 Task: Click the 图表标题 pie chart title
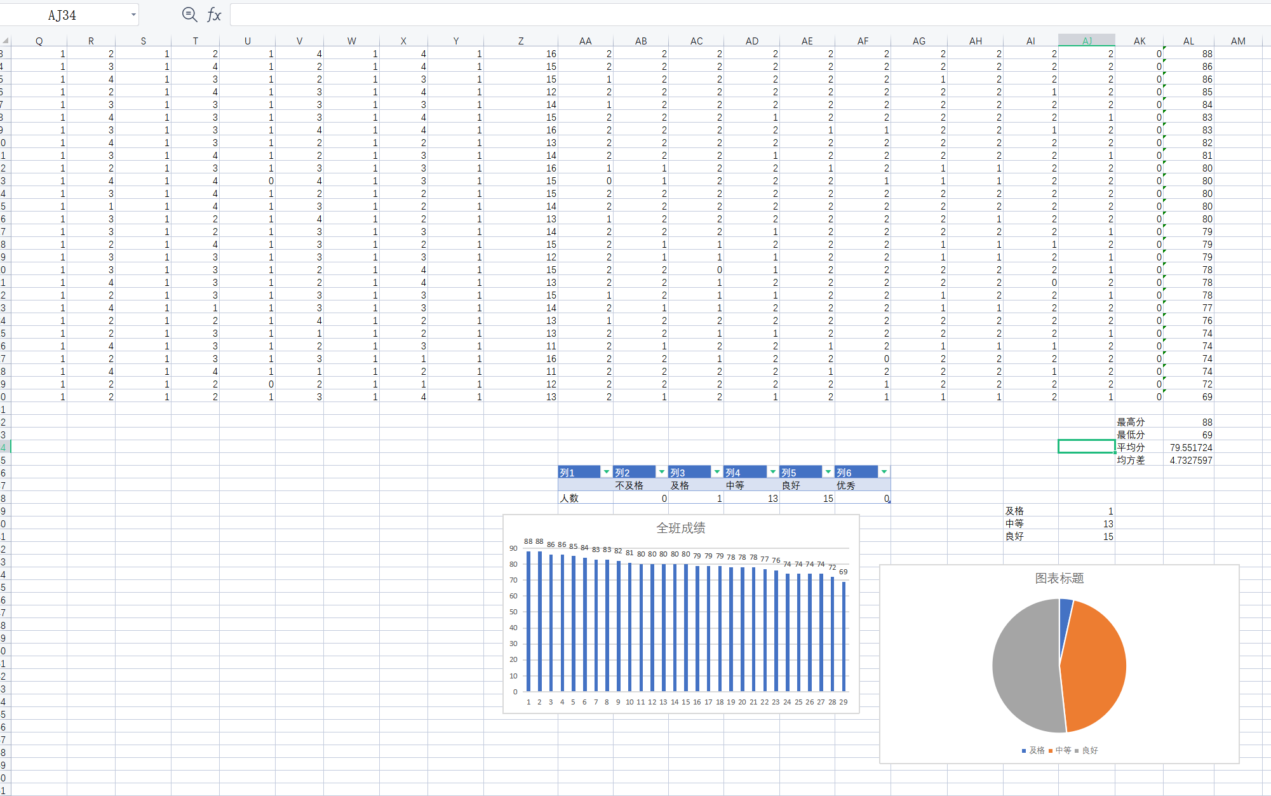(1059, 578)
